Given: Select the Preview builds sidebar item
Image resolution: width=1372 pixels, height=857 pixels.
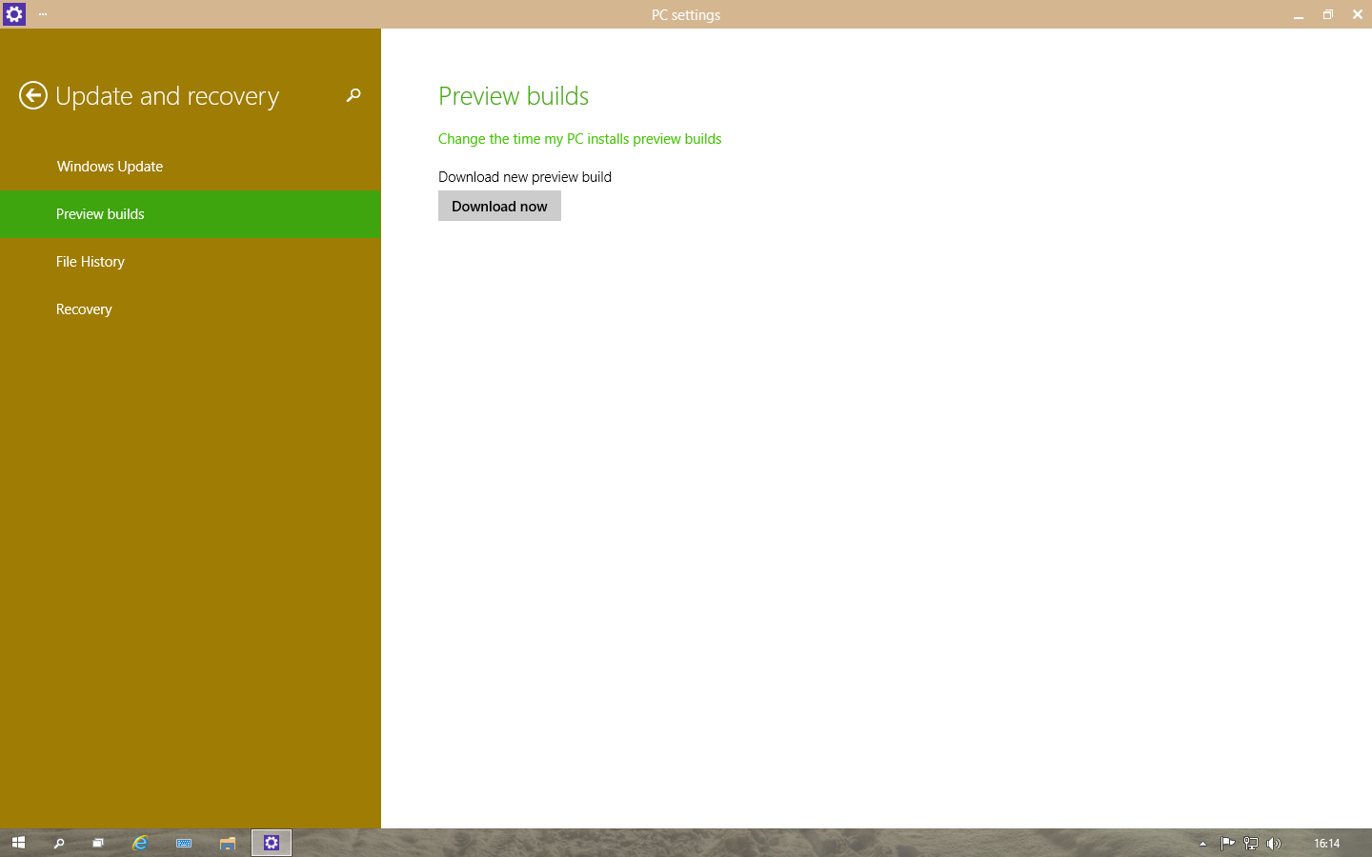Looking at the screenshot, I should [x=100, y=214].
